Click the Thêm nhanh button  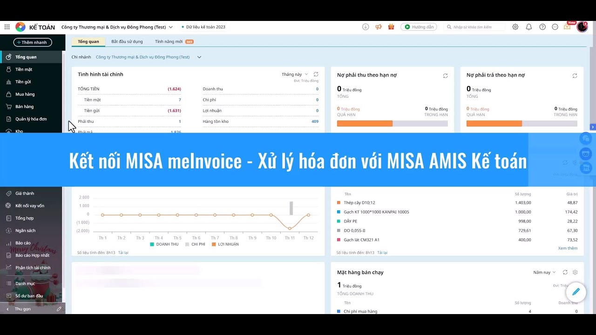(33, 42)
